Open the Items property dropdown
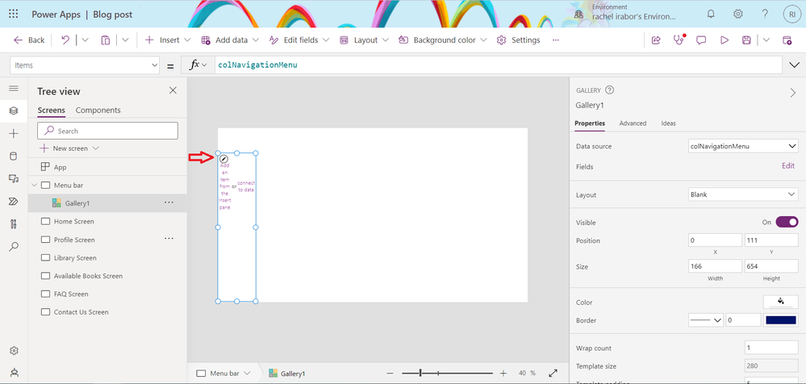Viewport: 806px width, 384px height. (85, 65)
